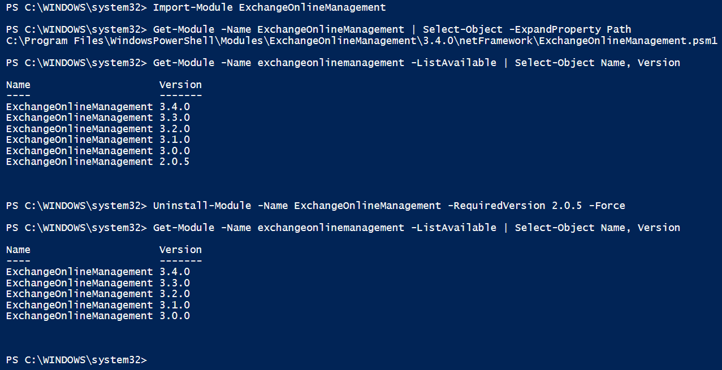722x370 pixels.
Task: Click the 3.4.0 entry in second list
Action: click(175, 272)
